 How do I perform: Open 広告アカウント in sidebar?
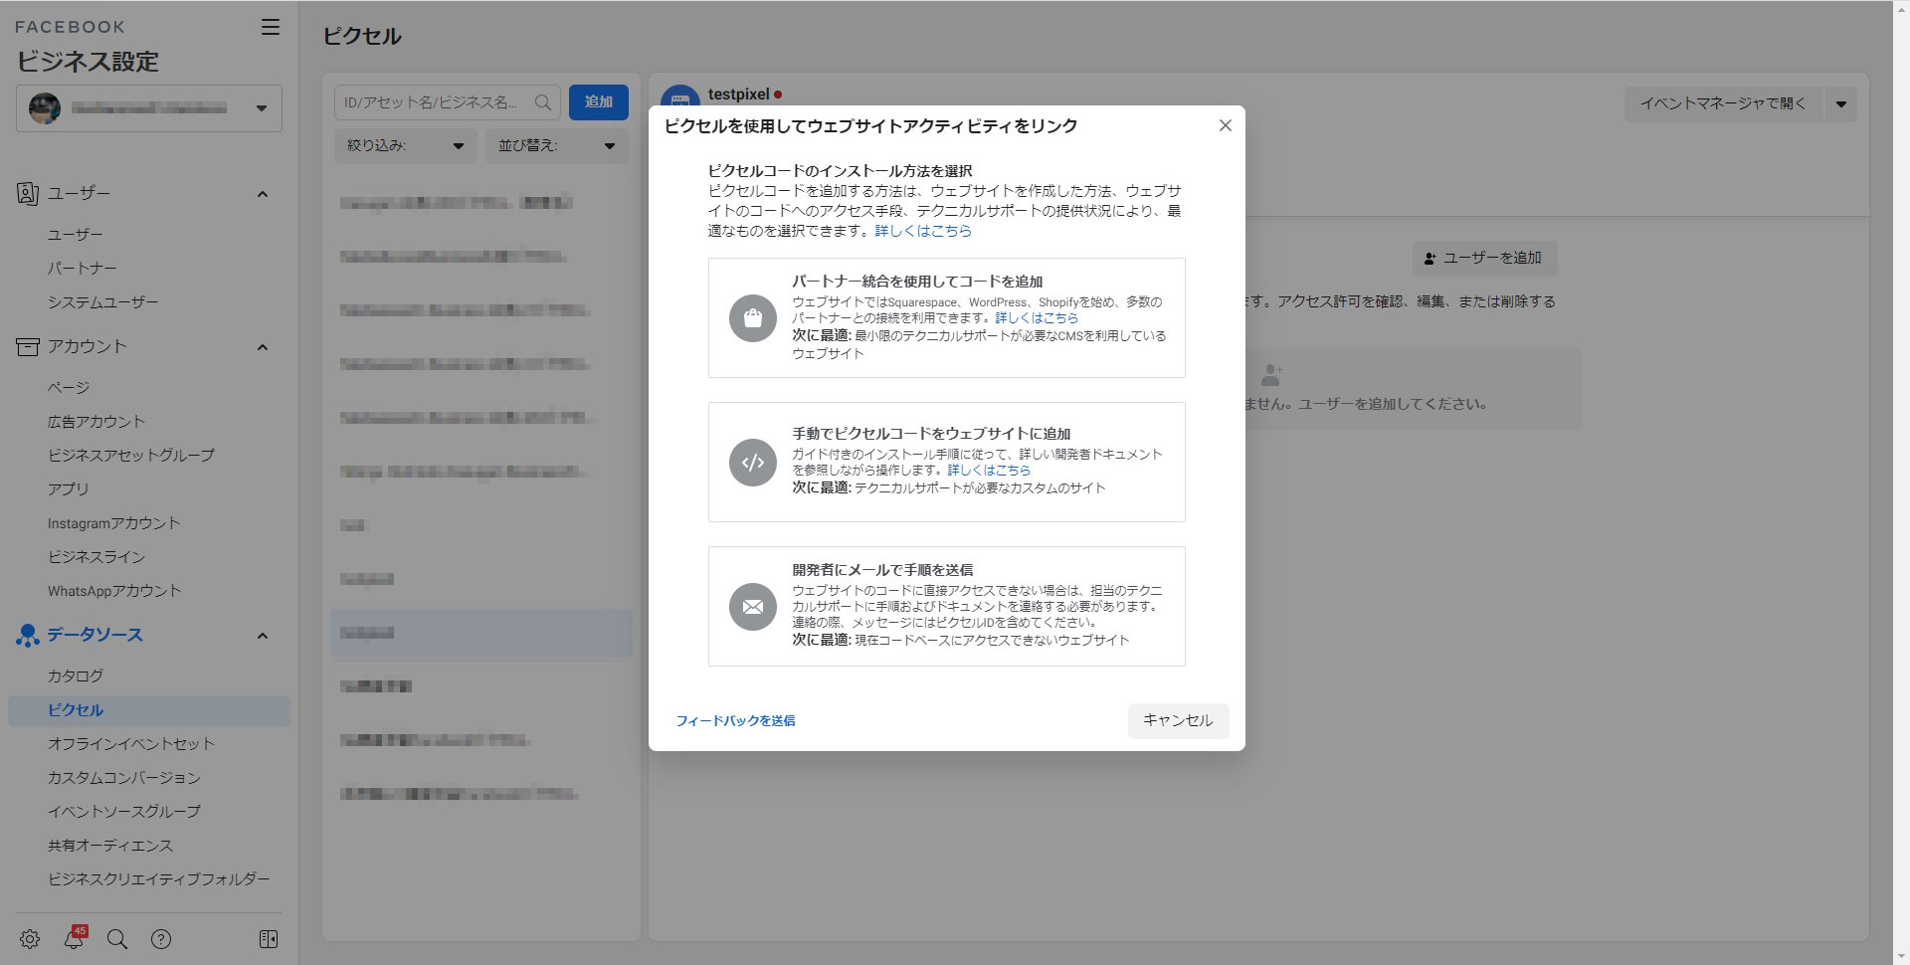pyautogui.click(x=96, y=422)
